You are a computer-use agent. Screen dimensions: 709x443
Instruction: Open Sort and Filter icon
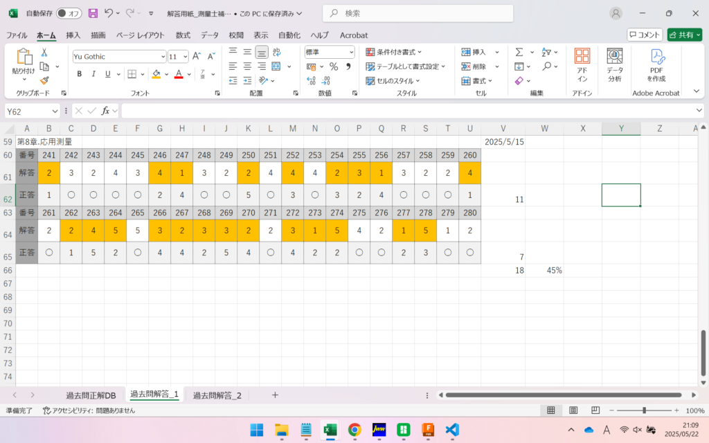[x=546, y=52]
